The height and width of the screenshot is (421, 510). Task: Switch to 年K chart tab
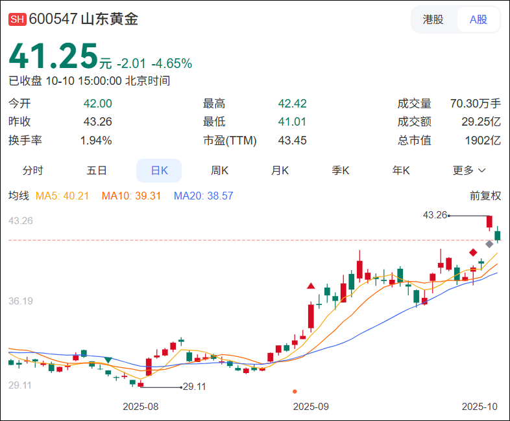(401, 170)
